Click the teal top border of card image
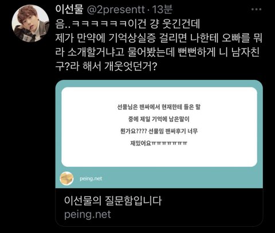The image size is (275, 233). point(159,83)
